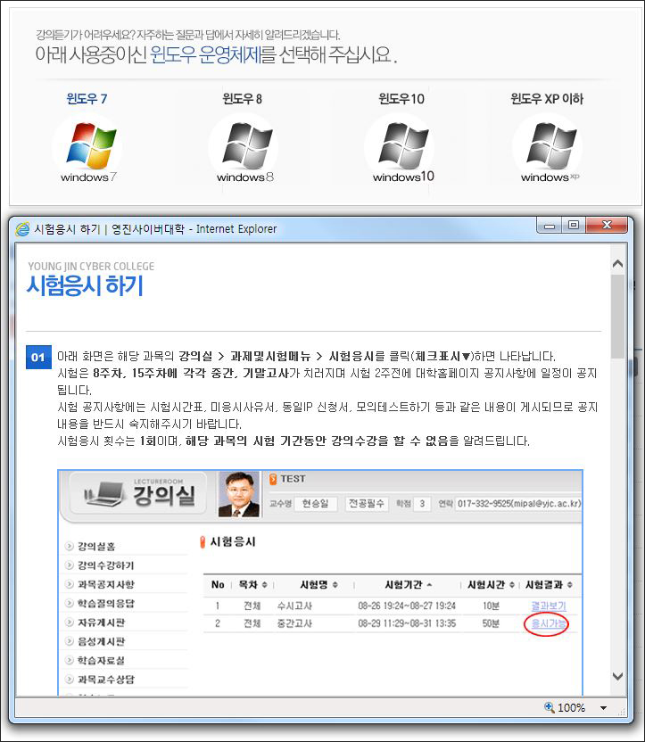Screen dimensions: 645x742
Task: Open 학습자료실 in the sidebar
Action: pyautogui.click(x=102, y=660)
